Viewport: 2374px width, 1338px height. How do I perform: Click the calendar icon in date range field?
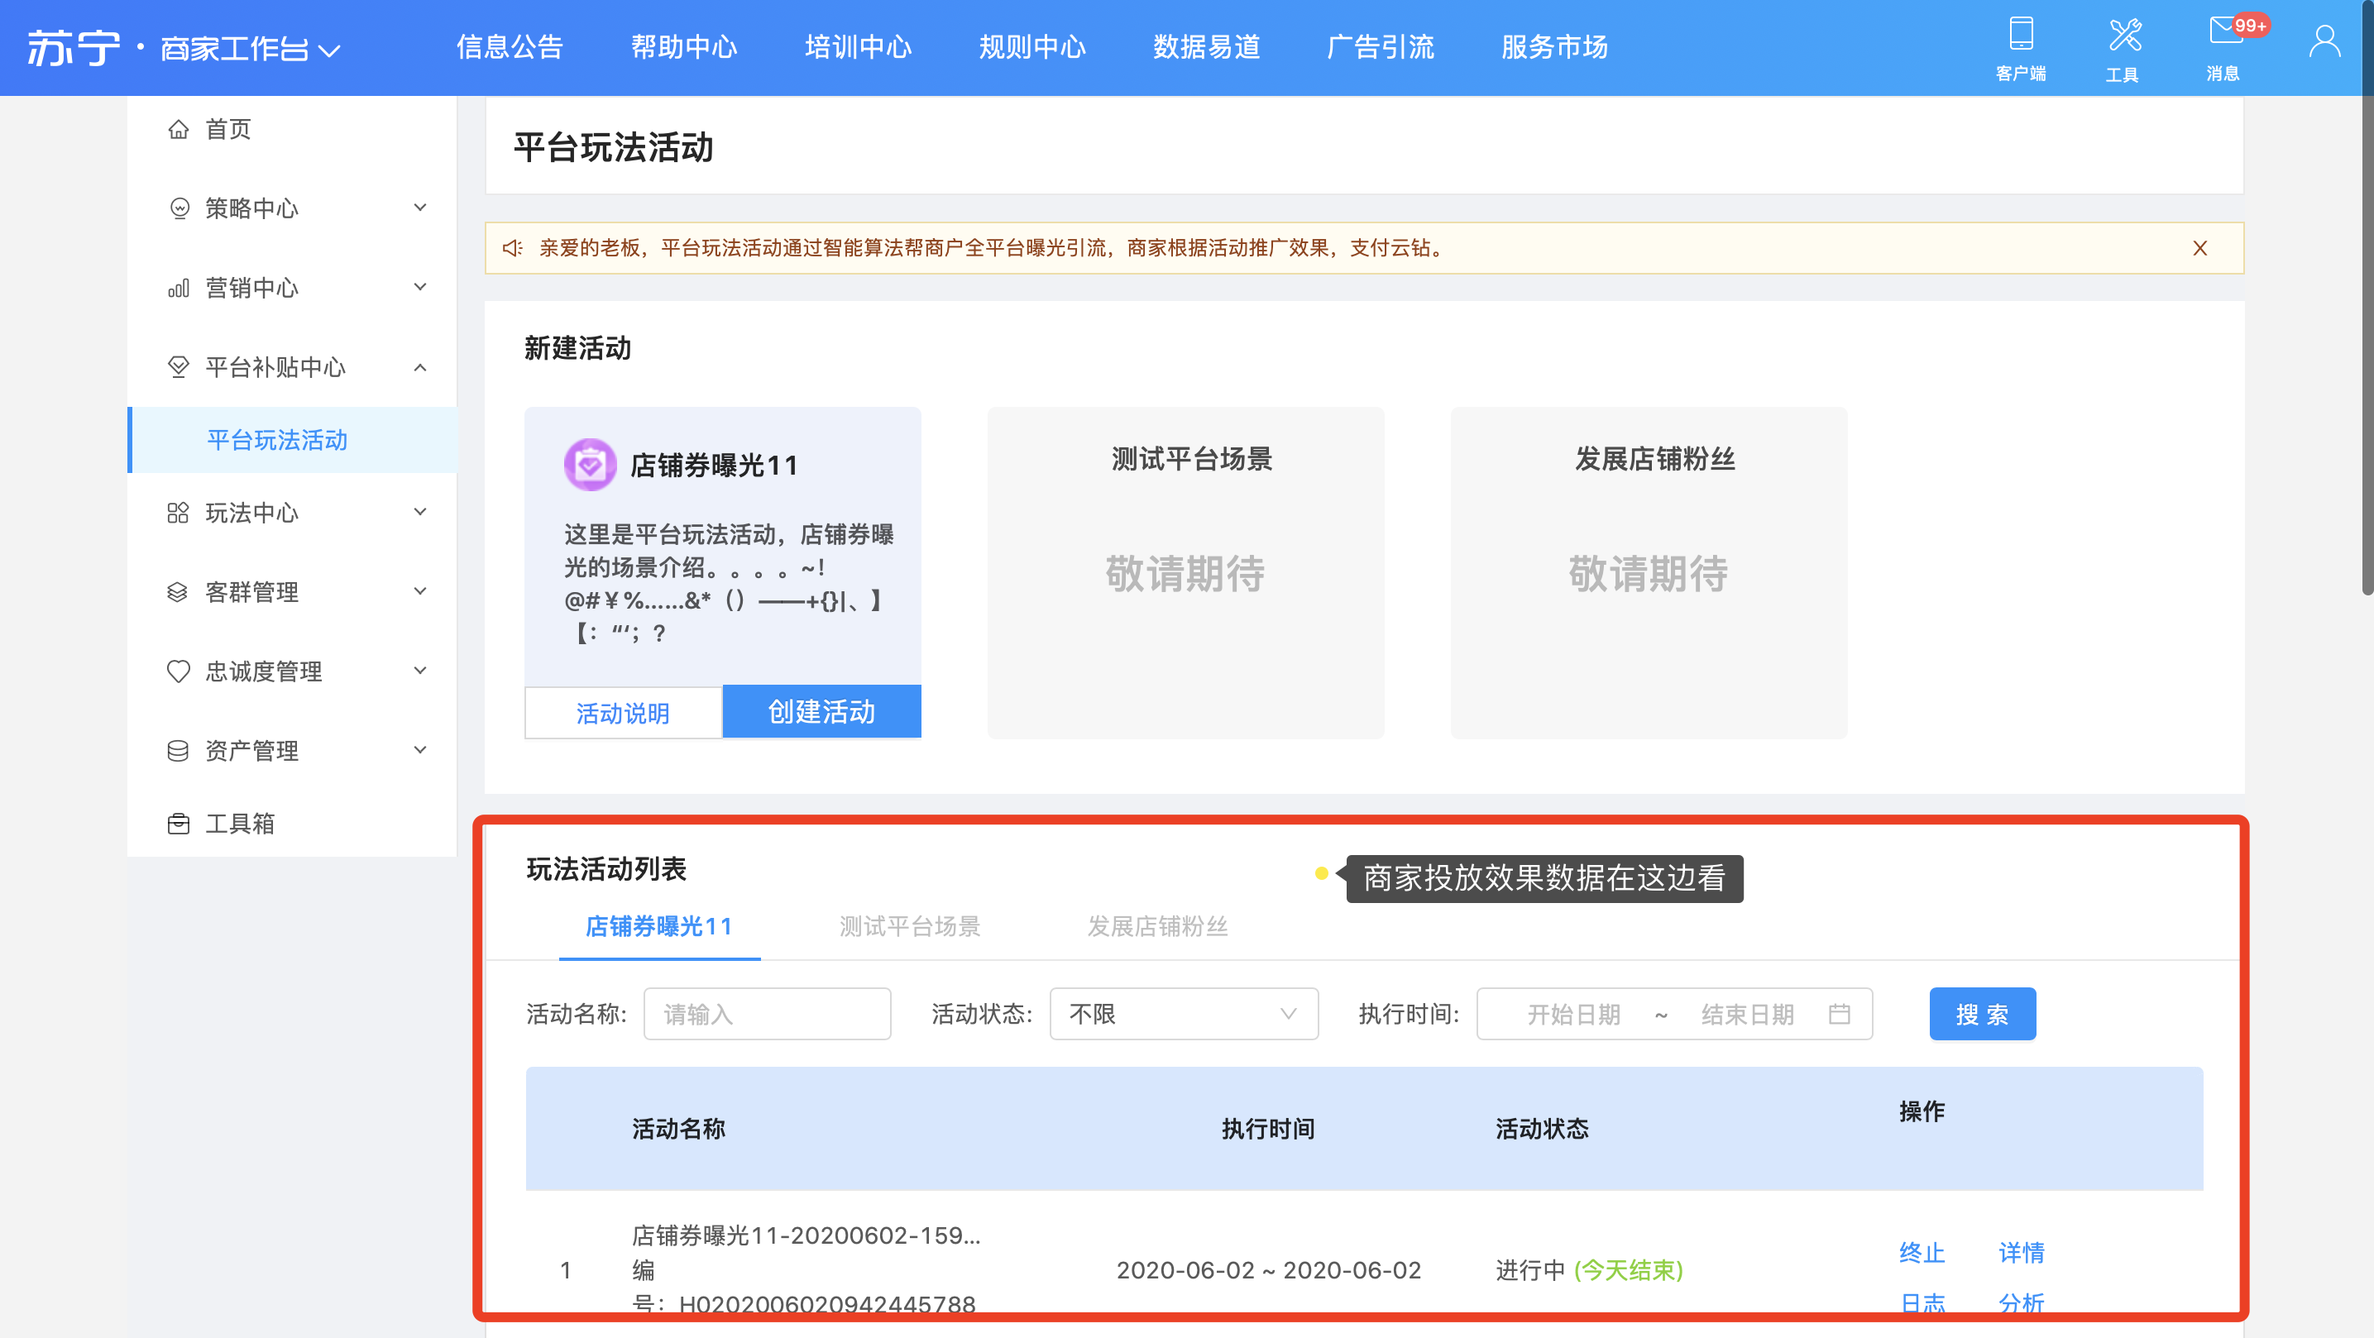pos(1839,1014)
